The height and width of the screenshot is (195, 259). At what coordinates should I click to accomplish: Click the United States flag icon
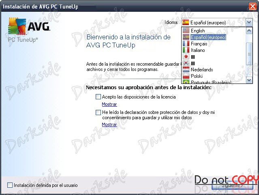point(186,30)
